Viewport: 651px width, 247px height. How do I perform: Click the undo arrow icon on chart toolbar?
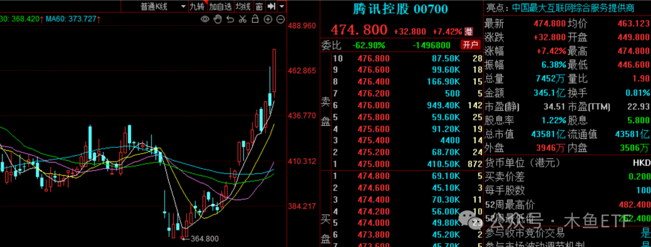coord(230,19)
